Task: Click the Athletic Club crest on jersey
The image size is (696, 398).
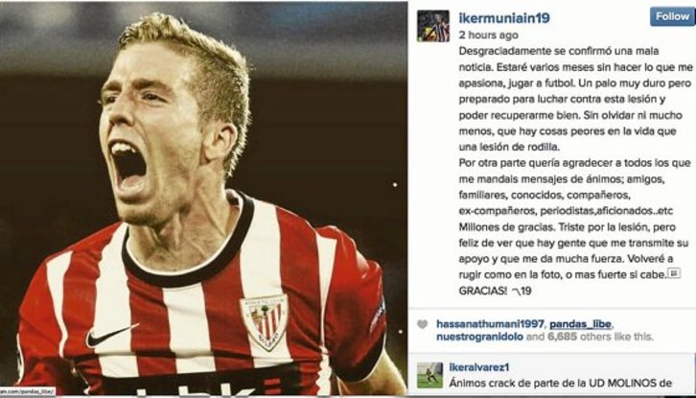Action: coord(264,322)
